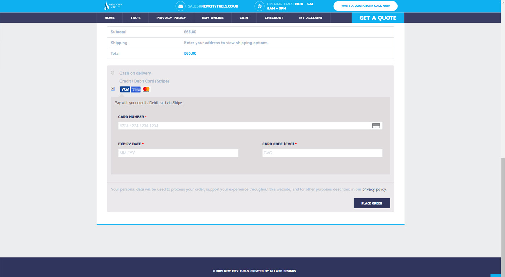Click the clock opening times icon
Image resolution: width=505 pixels, height=277 pixels.
coord(259,6)
